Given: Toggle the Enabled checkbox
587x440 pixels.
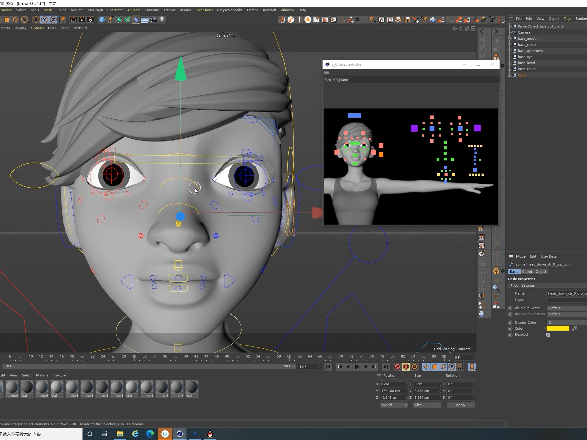Looking at the screenshot, I should click(x=548, y=335).
